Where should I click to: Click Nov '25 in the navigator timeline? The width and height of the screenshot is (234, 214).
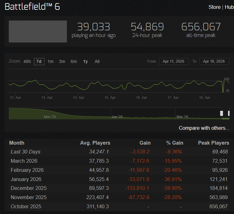coord(50,117)
